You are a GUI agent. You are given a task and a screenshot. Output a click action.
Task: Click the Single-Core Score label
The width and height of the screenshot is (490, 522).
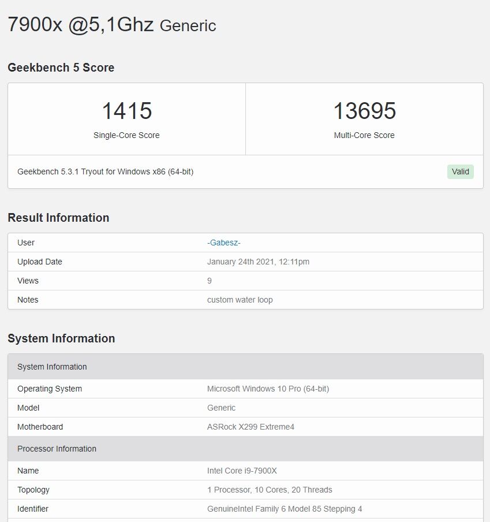point(126,135)
